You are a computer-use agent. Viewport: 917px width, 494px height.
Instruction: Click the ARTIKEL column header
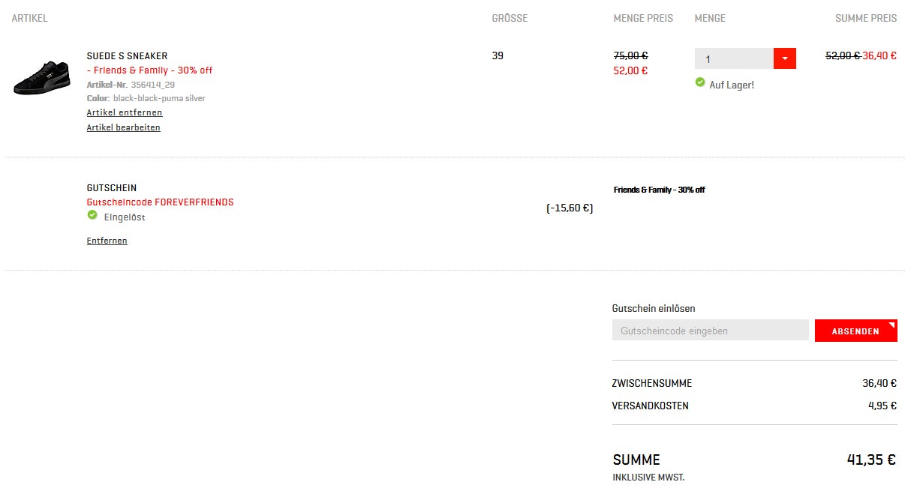(x=30, y=18)
